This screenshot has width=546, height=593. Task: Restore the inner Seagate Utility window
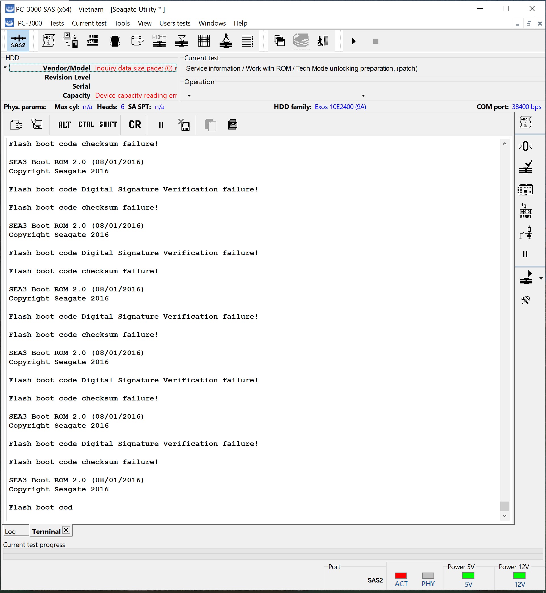point(529,23)
